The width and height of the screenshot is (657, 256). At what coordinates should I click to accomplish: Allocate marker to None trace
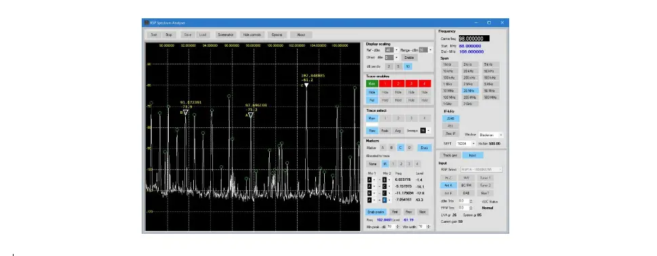tap(372, 164)
